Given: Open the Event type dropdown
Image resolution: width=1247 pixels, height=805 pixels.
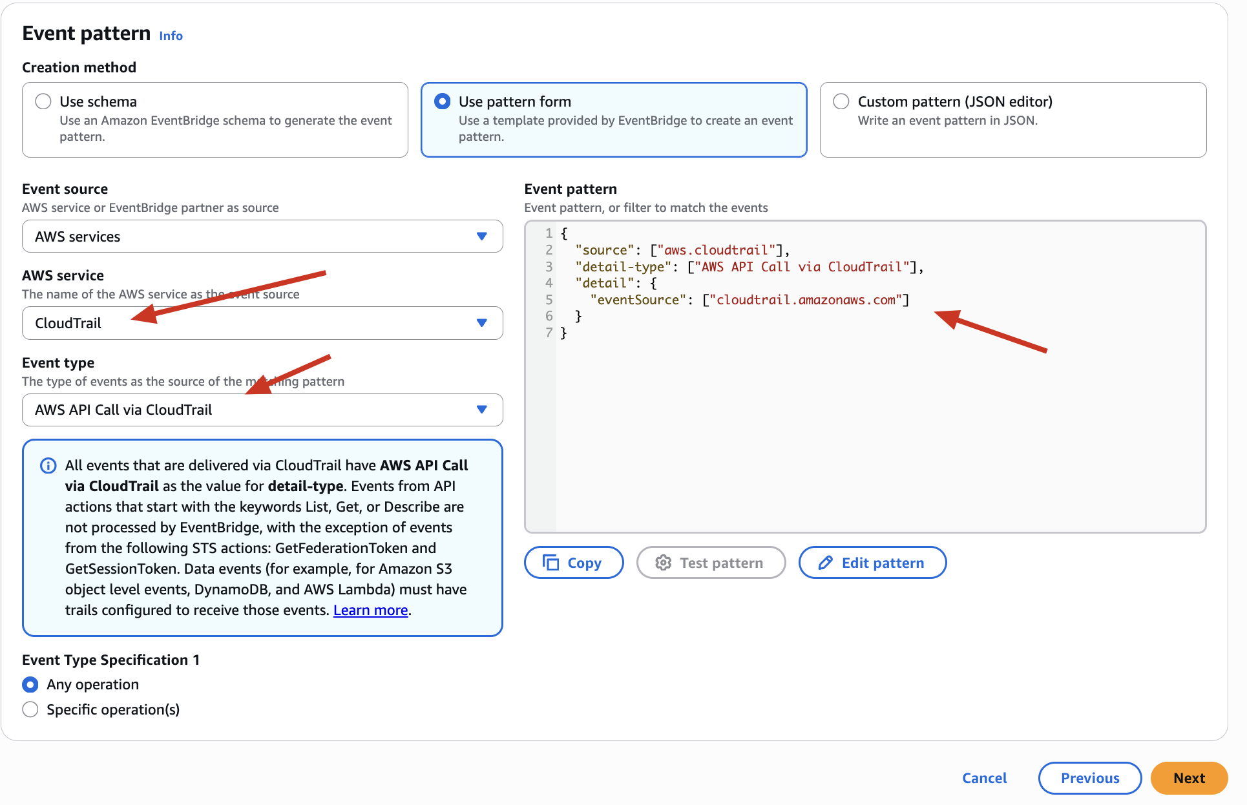Looking at the screenshot, I should coord(262,410).
